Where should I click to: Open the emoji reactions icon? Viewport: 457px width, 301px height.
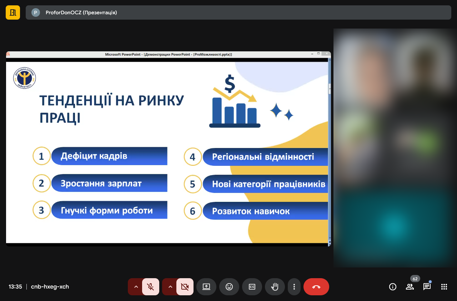[x=229, y=287]
